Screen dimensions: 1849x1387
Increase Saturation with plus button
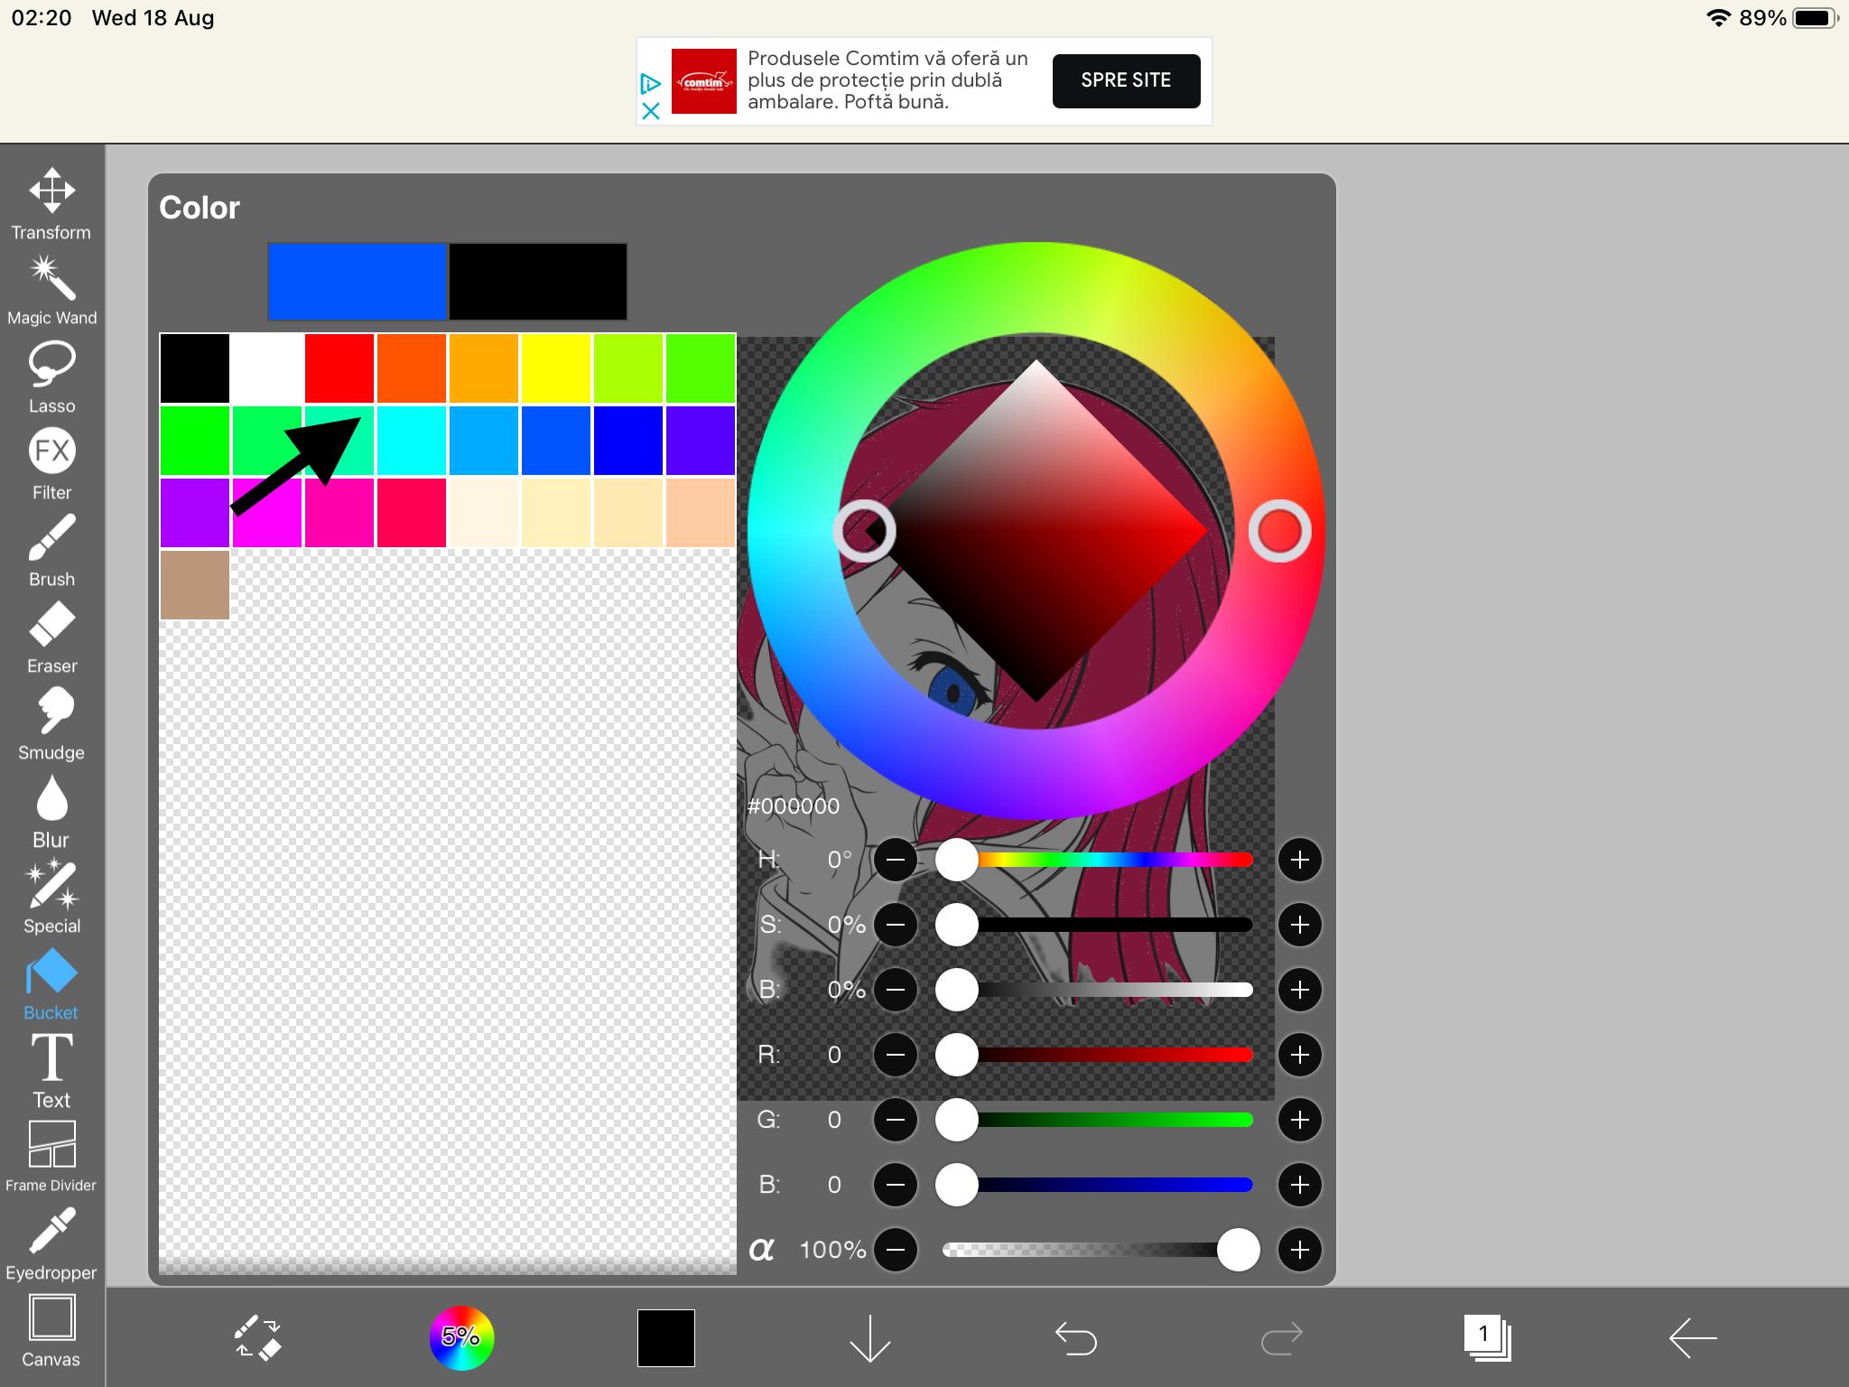tap(1300, 925)
